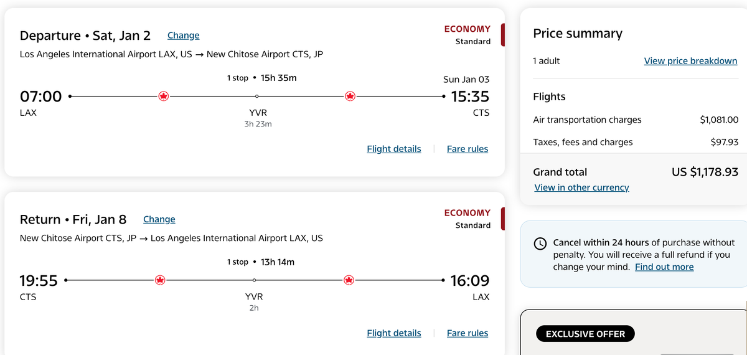747x355 pixels.
Task: Open View in other currency
Action: pyautogui.click(x=581, y=187)
